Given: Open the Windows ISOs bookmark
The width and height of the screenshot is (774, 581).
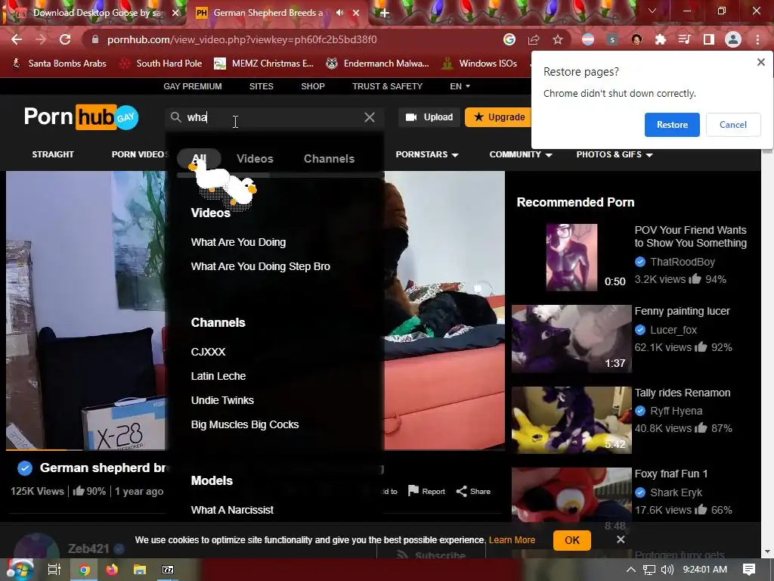Looking at the screenshot, I should 480,64.
